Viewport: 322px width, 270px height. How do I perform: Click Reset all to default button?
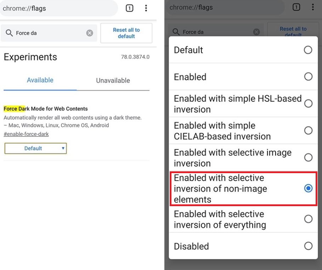126,33
